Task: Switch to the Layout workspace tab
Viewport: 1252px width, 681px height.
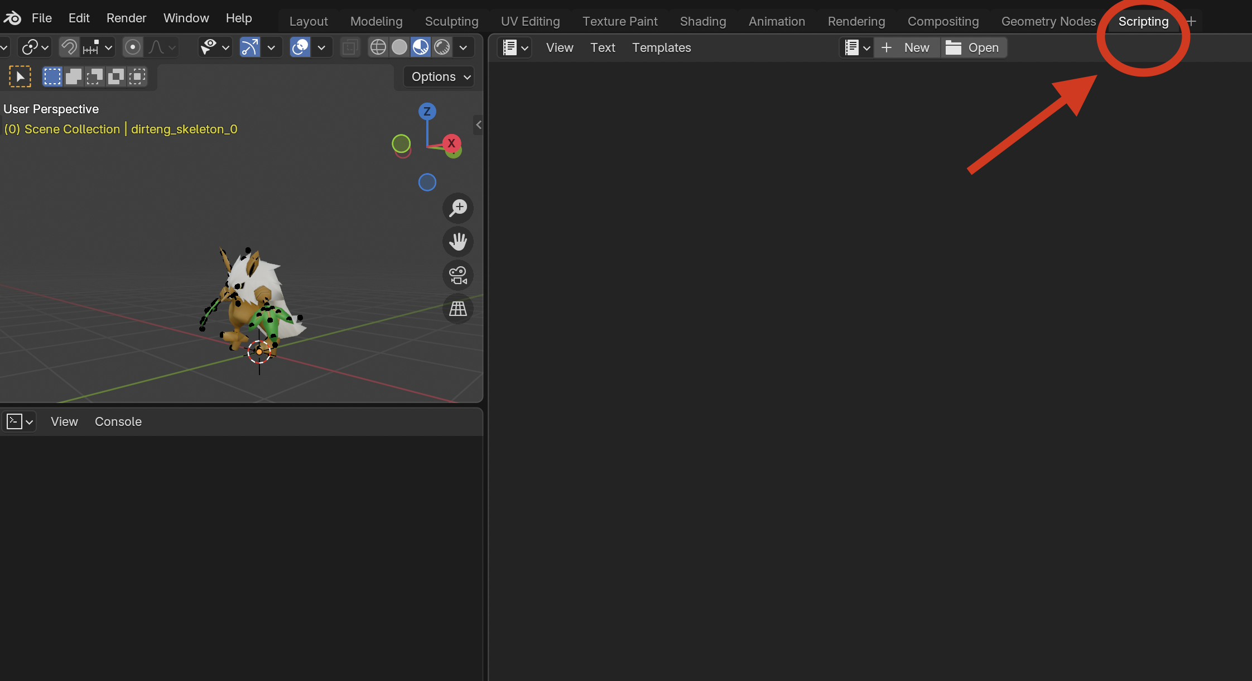Action: coord(309,22)
